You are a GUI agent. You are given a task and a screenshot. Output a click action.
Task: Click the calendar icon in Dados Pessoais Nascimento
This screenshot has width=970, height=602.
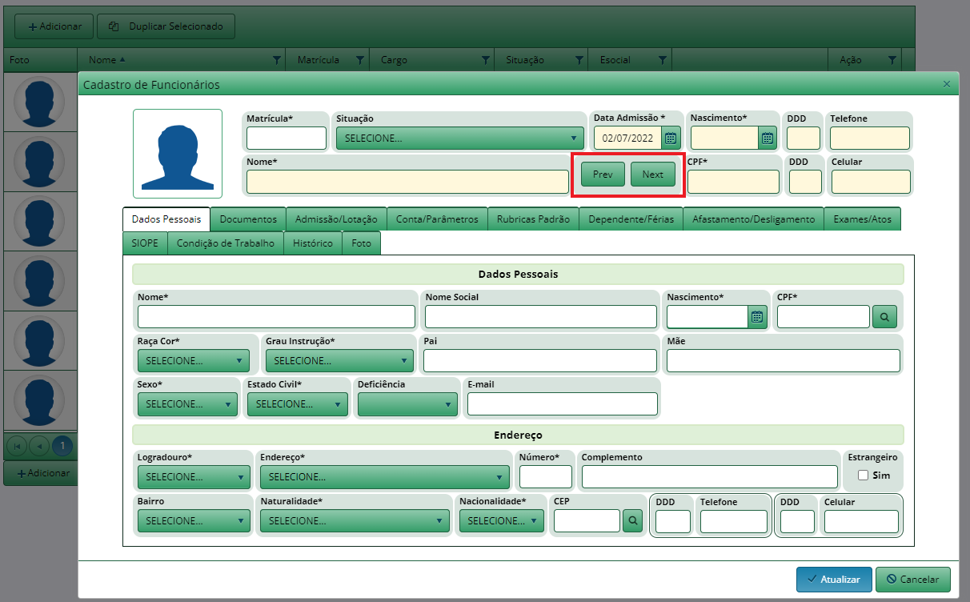point(757,317)
